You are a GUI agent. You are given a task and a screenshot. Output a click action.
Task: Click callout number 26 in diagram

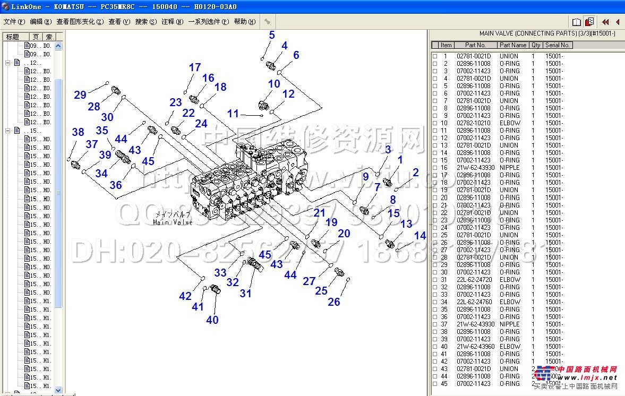click(334, 302)
